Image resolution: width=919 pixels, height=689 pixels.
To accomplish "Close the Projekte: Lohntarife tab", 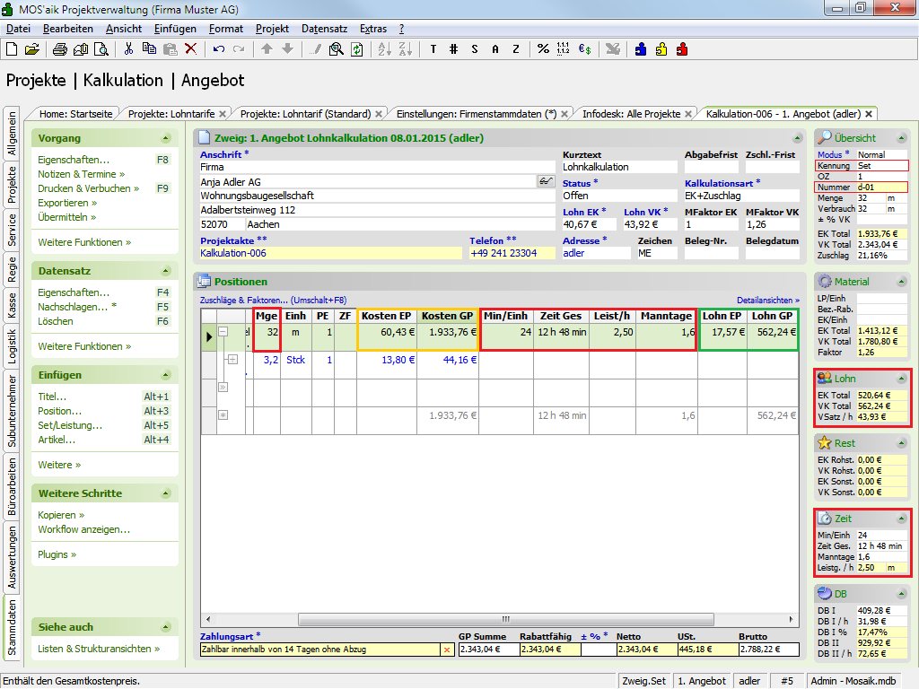I will pos(223,114).
